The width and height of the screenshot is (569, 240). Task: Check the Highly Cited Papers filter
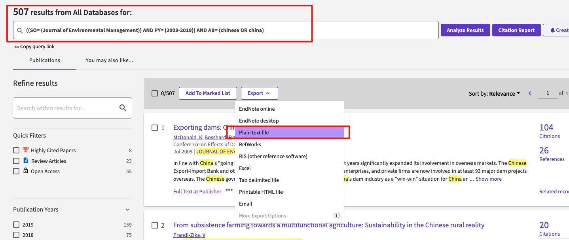click(16, 150)
